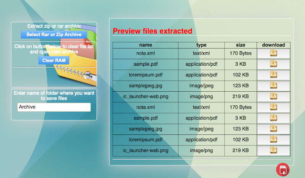Click the 'Preview files extracted' heading
Viewport: 305px width, 178px height.
tap(152, 31)
